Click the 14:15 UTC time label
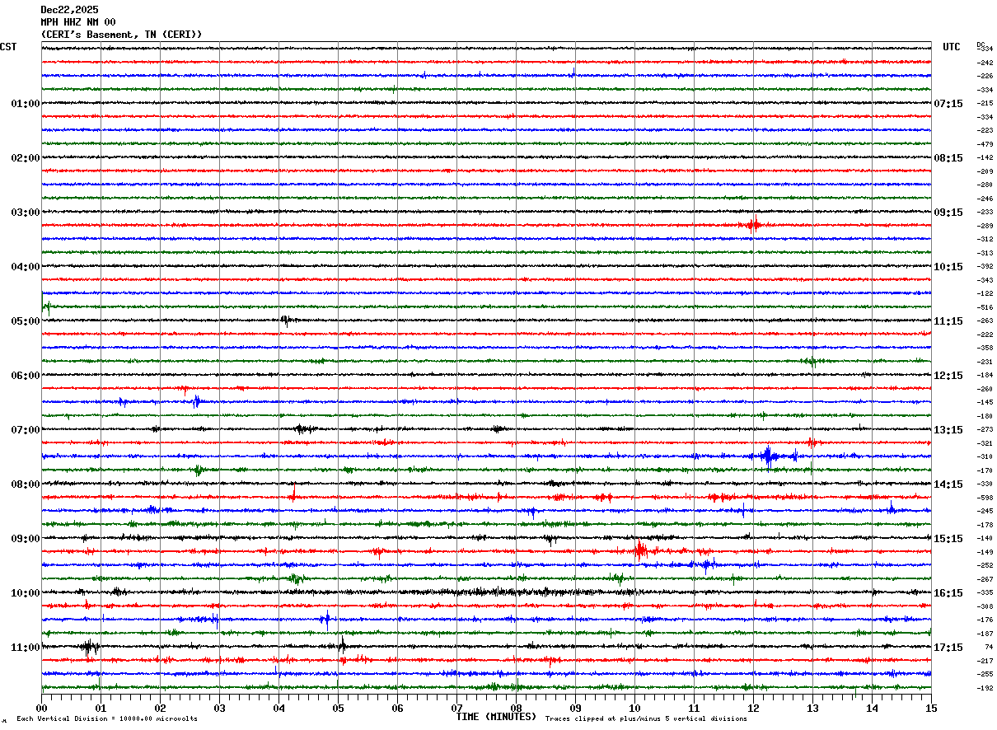 point(948,484)
